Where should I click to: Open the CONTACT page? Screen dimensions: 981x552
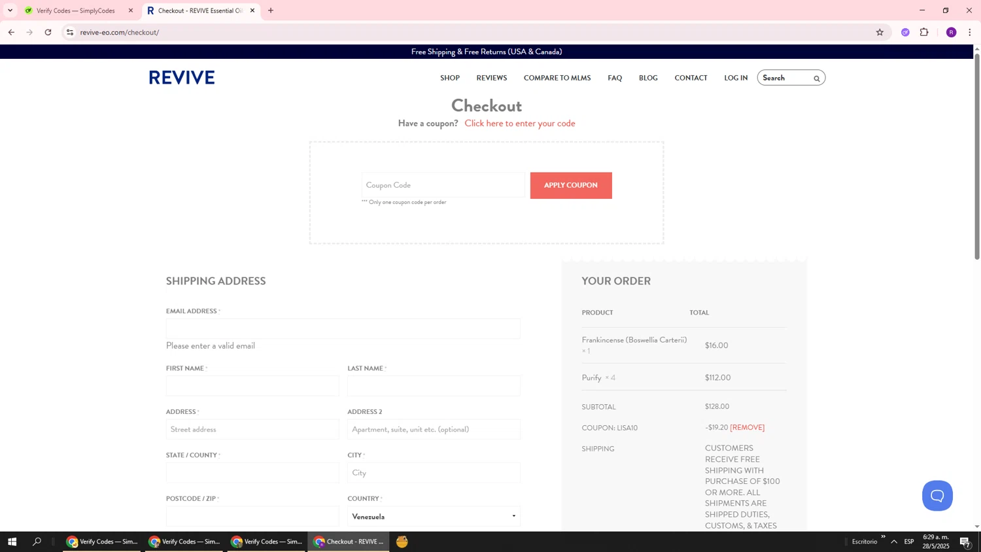(x=691, y=78)
